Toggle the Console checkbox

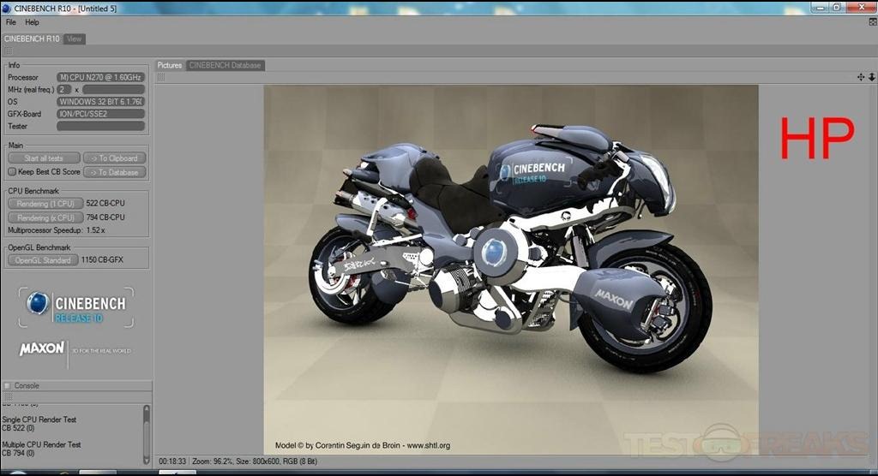coord(8,386)
